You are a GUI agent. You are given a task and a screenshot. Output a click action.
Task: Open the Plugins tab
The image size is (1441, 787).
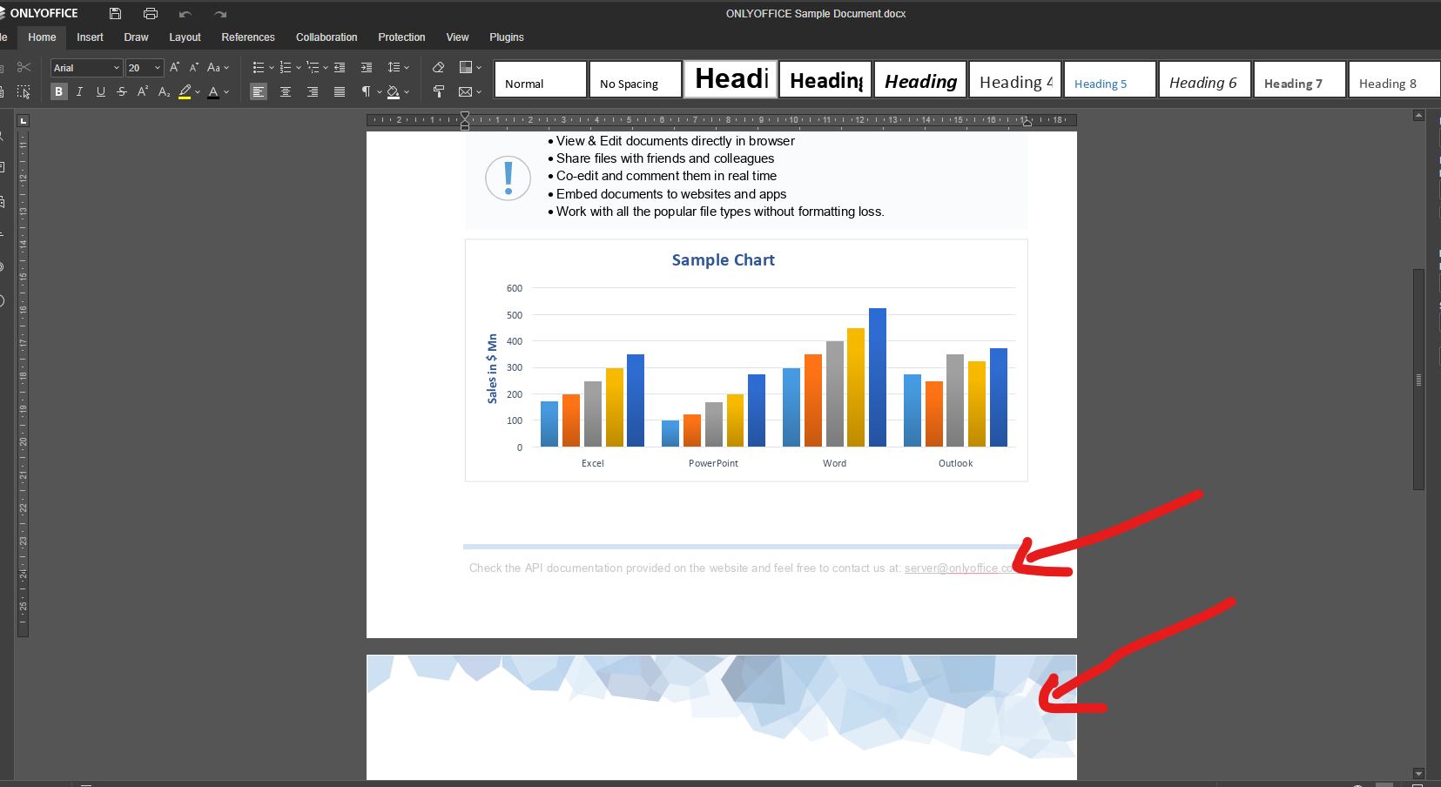(507, 37)
